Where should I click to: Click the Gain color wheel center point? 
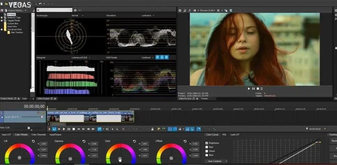pyautogui.click(x=121, y=158)
